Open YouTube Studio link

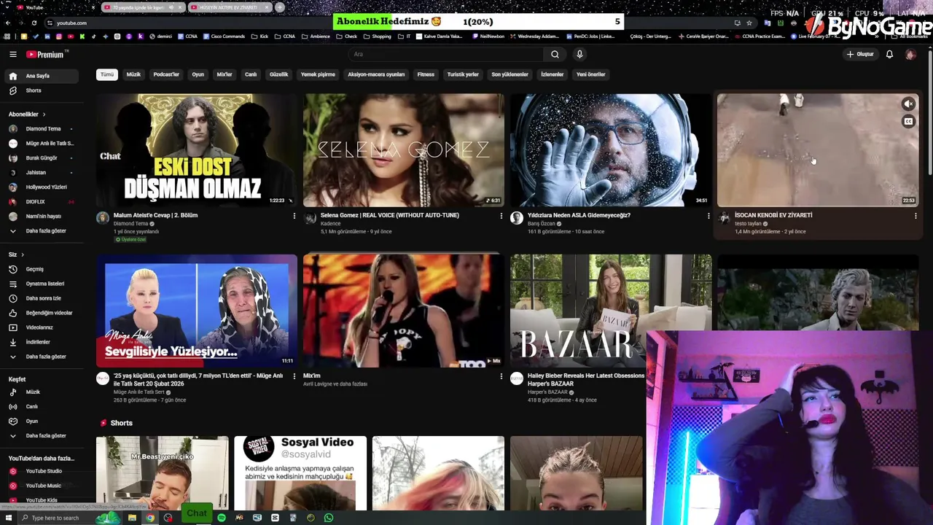44,471
